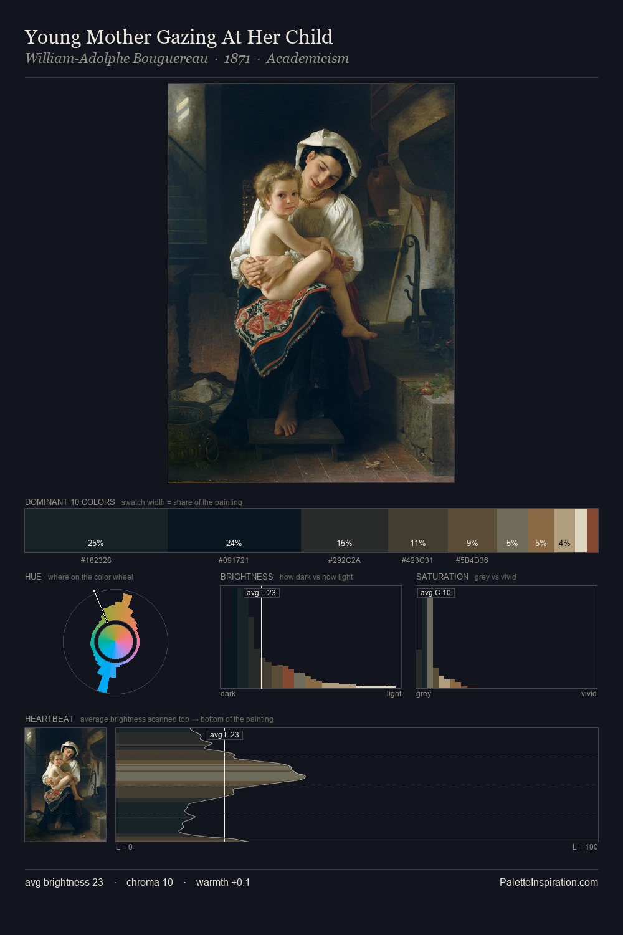Click the main painting image
The width and height of the screenshot is (623, 935).
[x=311, y=283]
